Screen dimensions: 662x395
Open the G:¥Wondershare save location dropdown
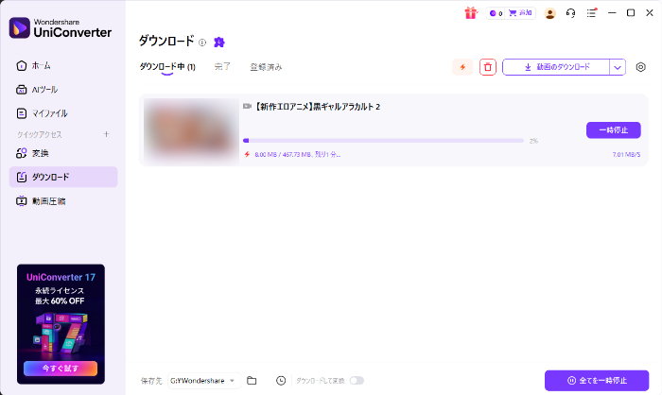[204, 381]
